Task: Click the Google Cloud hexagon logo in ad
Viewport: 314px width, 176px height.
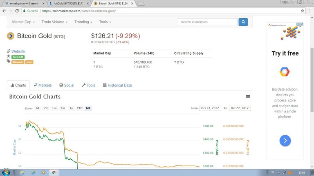Action: [285, 72]
